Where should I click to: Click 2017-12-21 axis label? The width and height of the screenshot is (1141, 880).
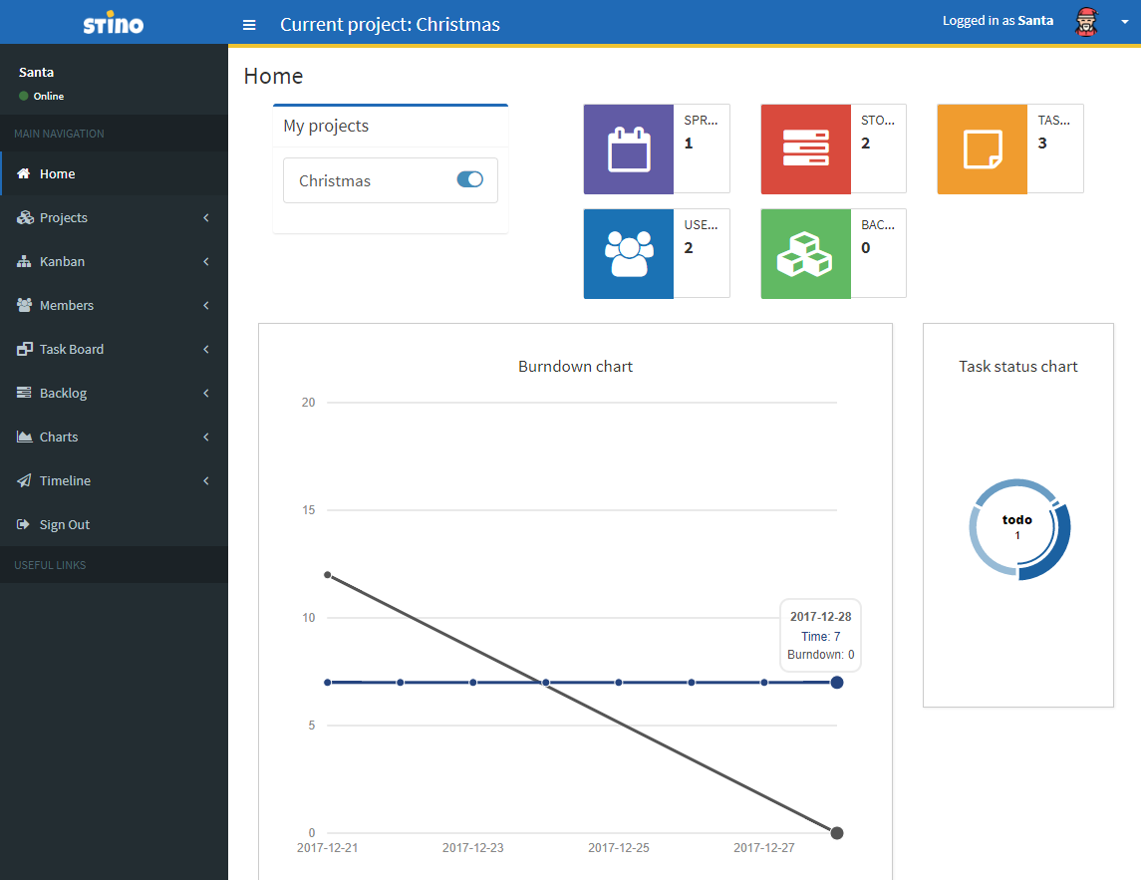pos(328,848)
